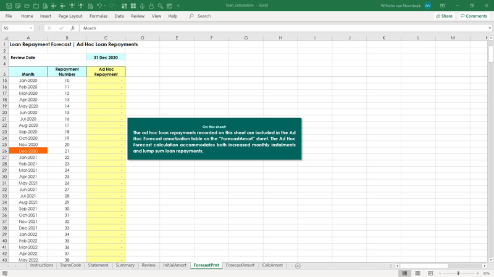Click the Share button
This screenshot has width=494, height=277.
tap(444, 16)
